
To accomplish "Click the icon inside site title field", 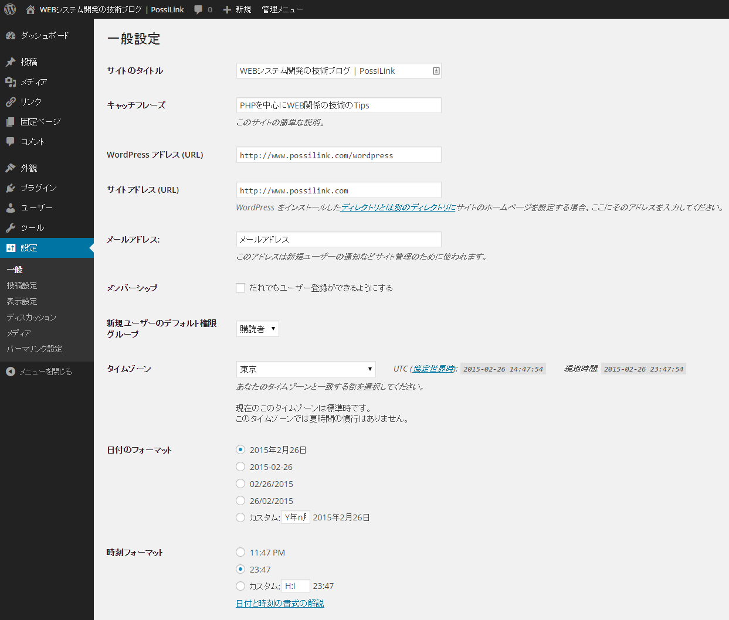I will point(436,71).
